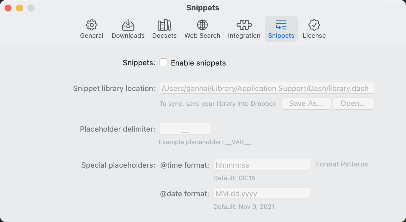Click the Open... button
This screenshot has width=406, height=222.
(353, 103)
